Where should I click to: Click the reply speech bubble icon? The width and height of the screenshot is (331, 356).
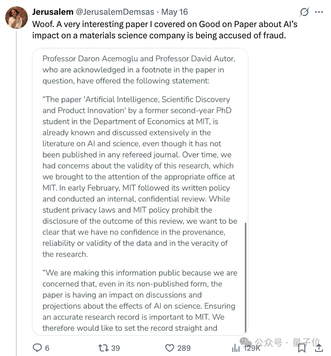[38, 348]
